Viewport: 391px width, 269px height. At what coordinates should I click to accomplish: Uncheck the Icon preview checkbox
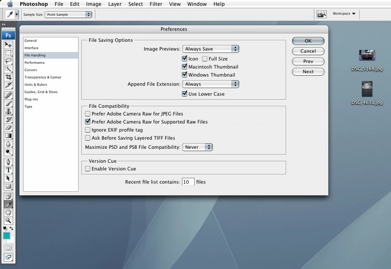[184, 59]
